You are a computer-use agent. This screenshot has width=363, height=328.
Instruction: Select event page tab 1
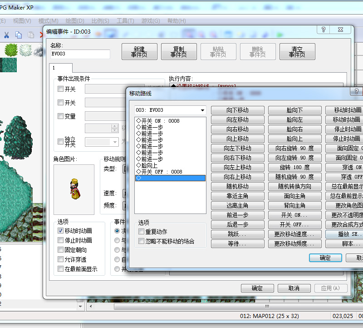[61, 68]
